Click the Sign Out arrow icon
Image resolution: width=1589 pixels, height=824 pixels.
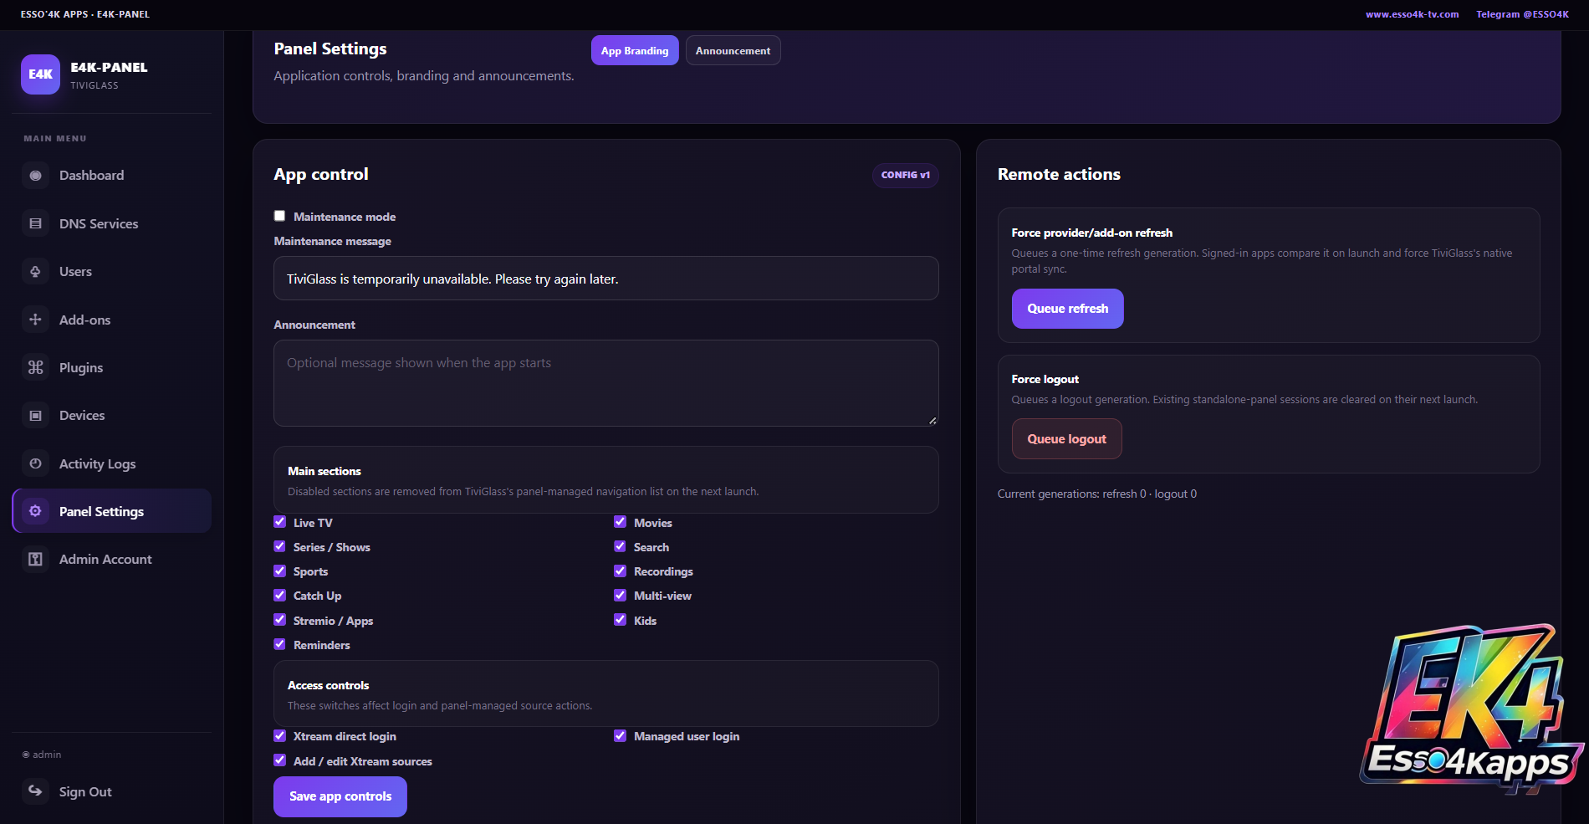[x=35, y=791]
